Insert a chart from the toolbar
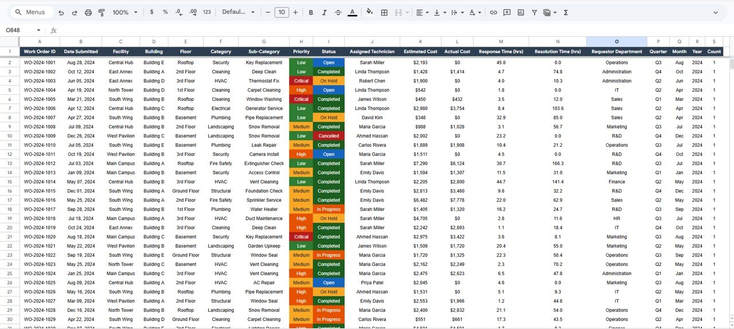 tap(521, 12)
